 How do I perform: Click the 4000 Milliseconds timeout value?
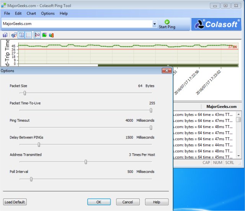(140, 120)
